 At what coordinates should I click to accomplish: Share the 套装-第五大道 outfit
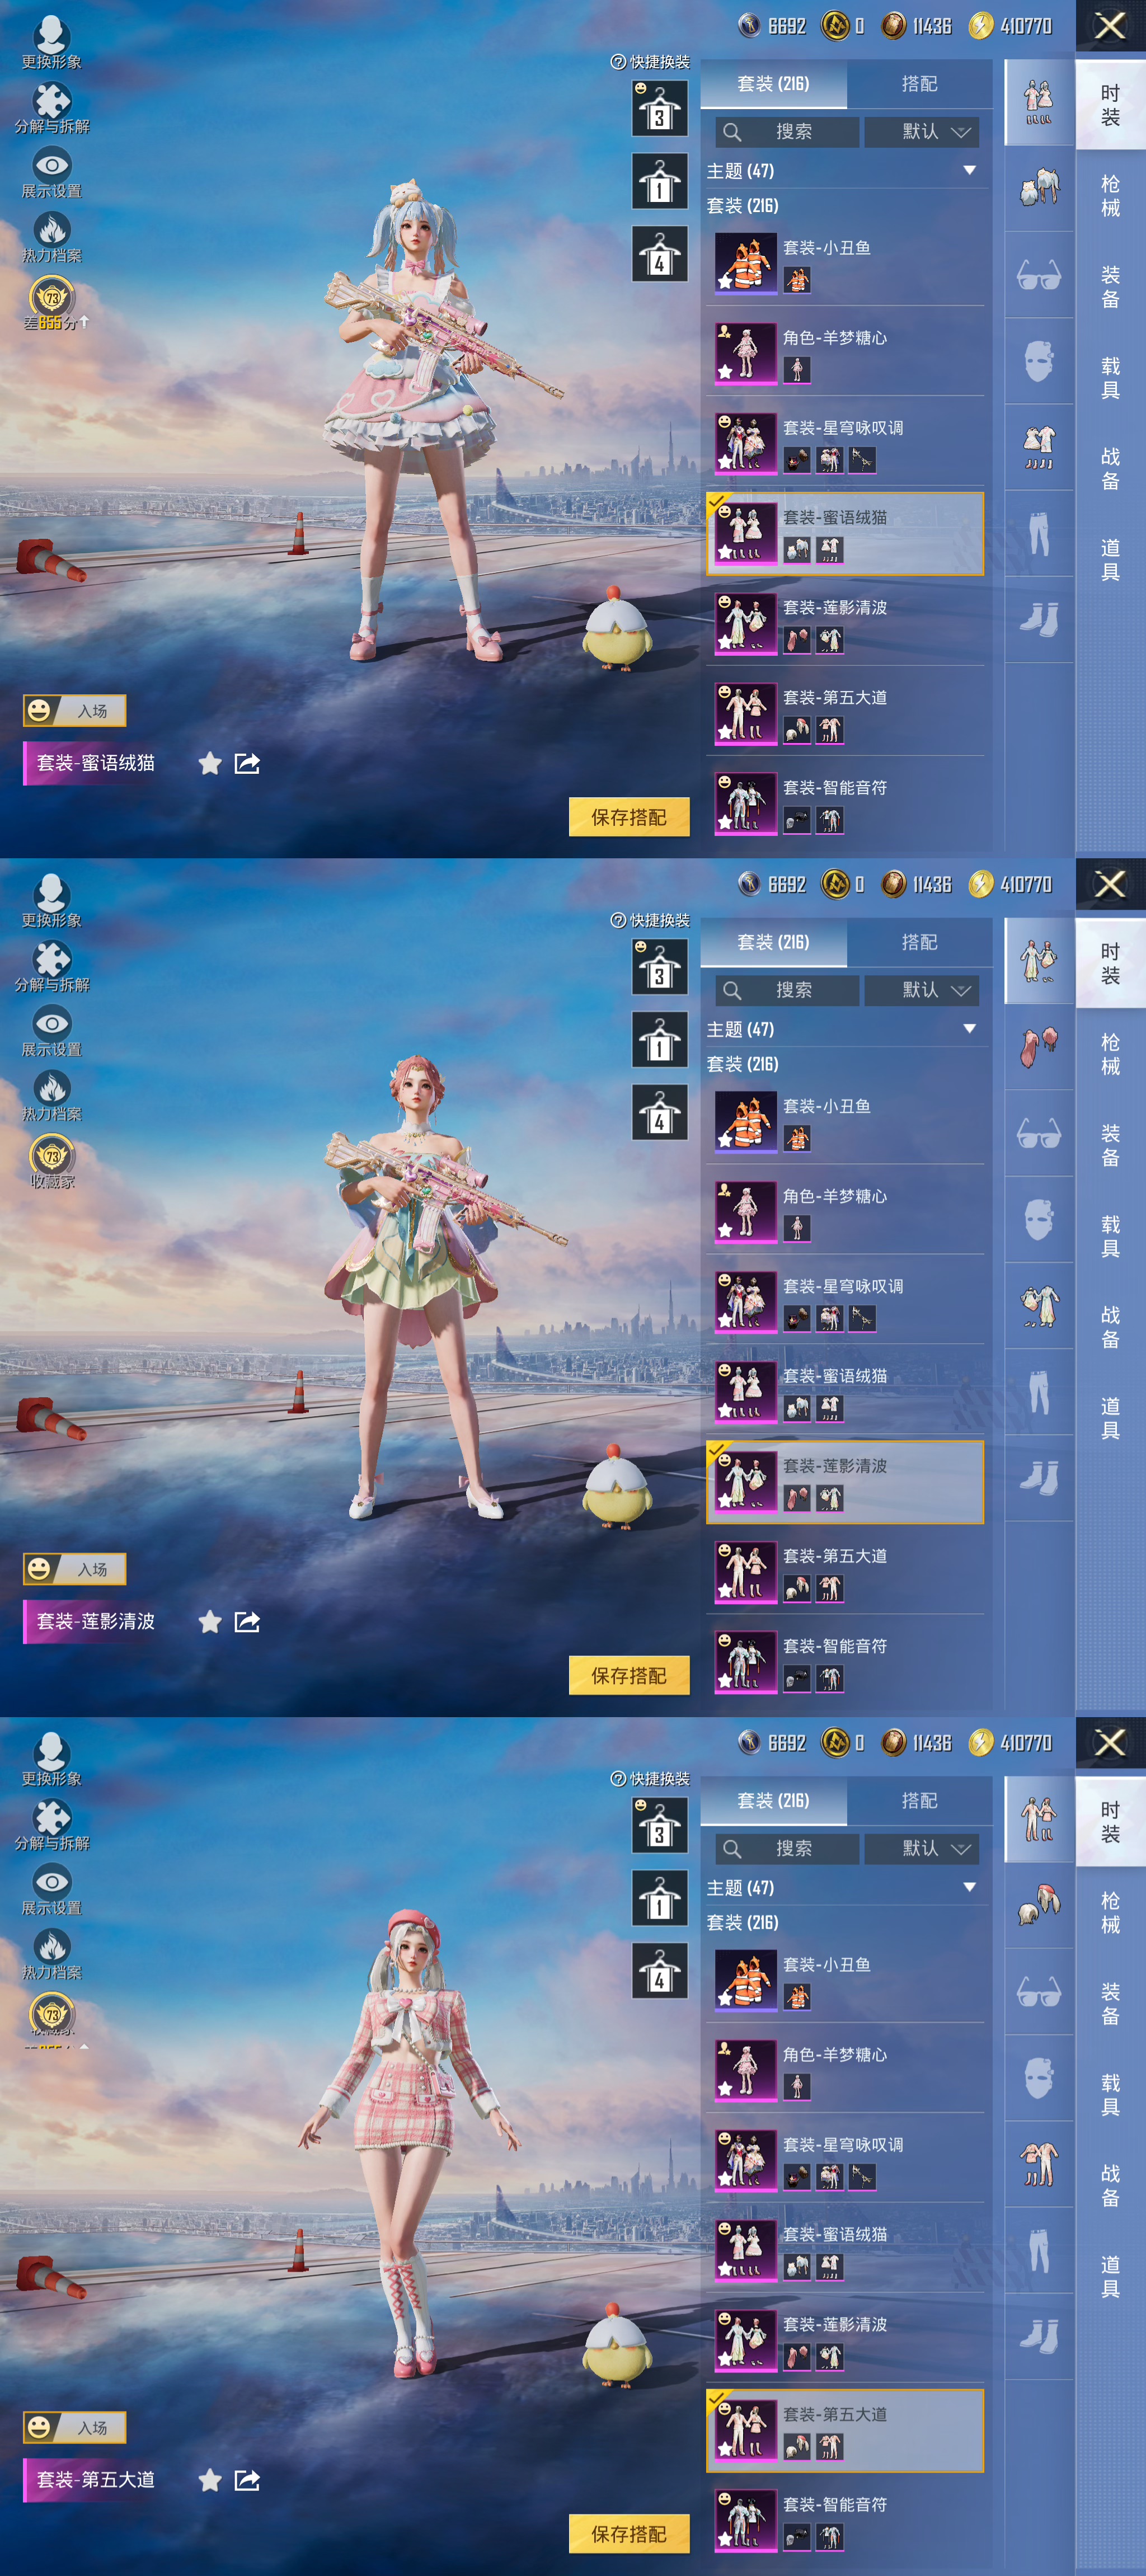click(247, 2480)
